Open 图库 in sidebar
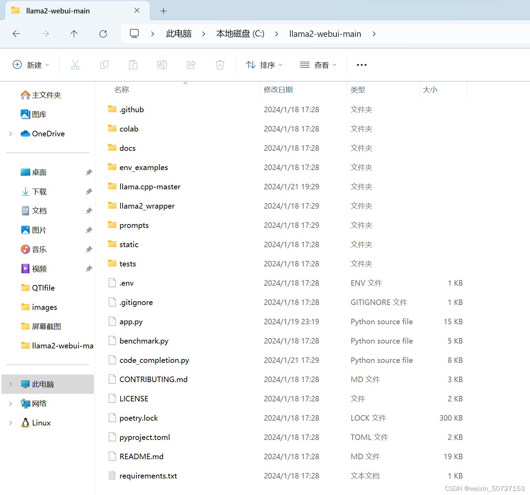This screenshot has height=495, width=530. point(33,114)
